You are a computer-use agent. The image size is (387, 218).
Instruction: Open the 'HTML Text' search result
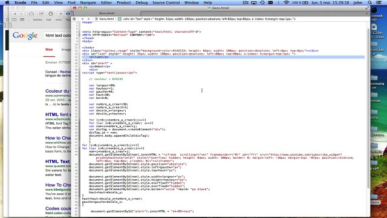[x=57, y=162]
